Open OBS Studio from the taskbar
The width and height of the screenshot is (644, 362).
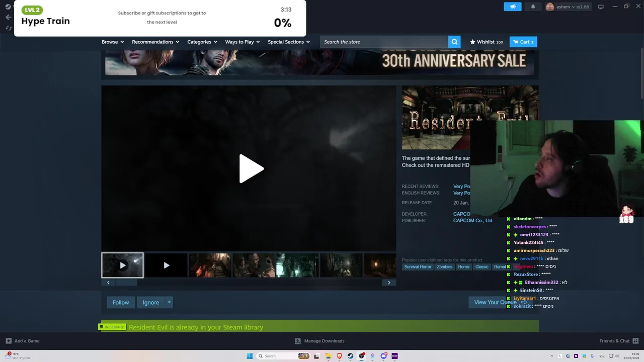pyautogui.click(x=361, y=356)
